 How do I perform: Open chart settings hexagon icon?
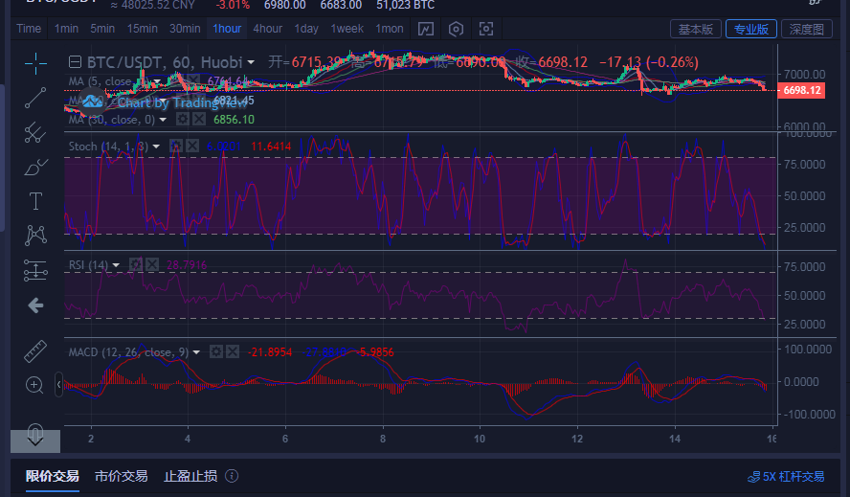coord(456,29)
